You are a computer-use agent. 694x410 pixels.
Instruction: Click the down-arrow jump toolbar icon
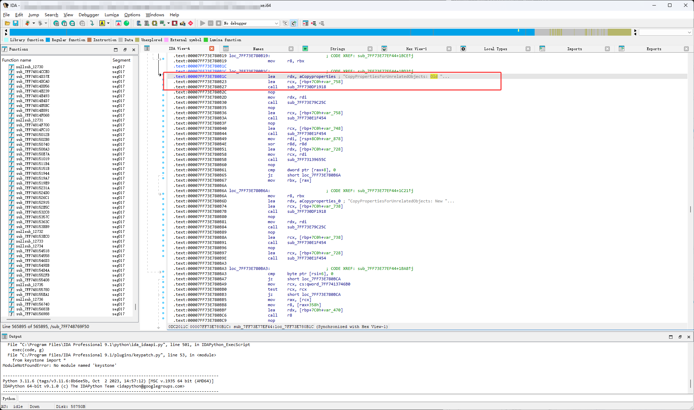pos(92,23)
